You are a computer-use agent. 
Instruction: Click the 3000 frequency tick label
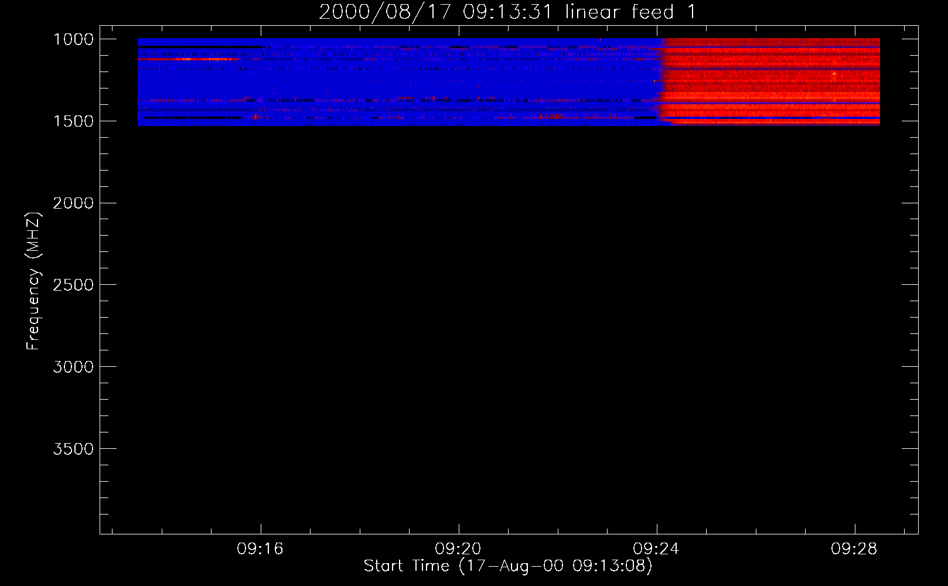pyautogui.click(x=73, y=367)
